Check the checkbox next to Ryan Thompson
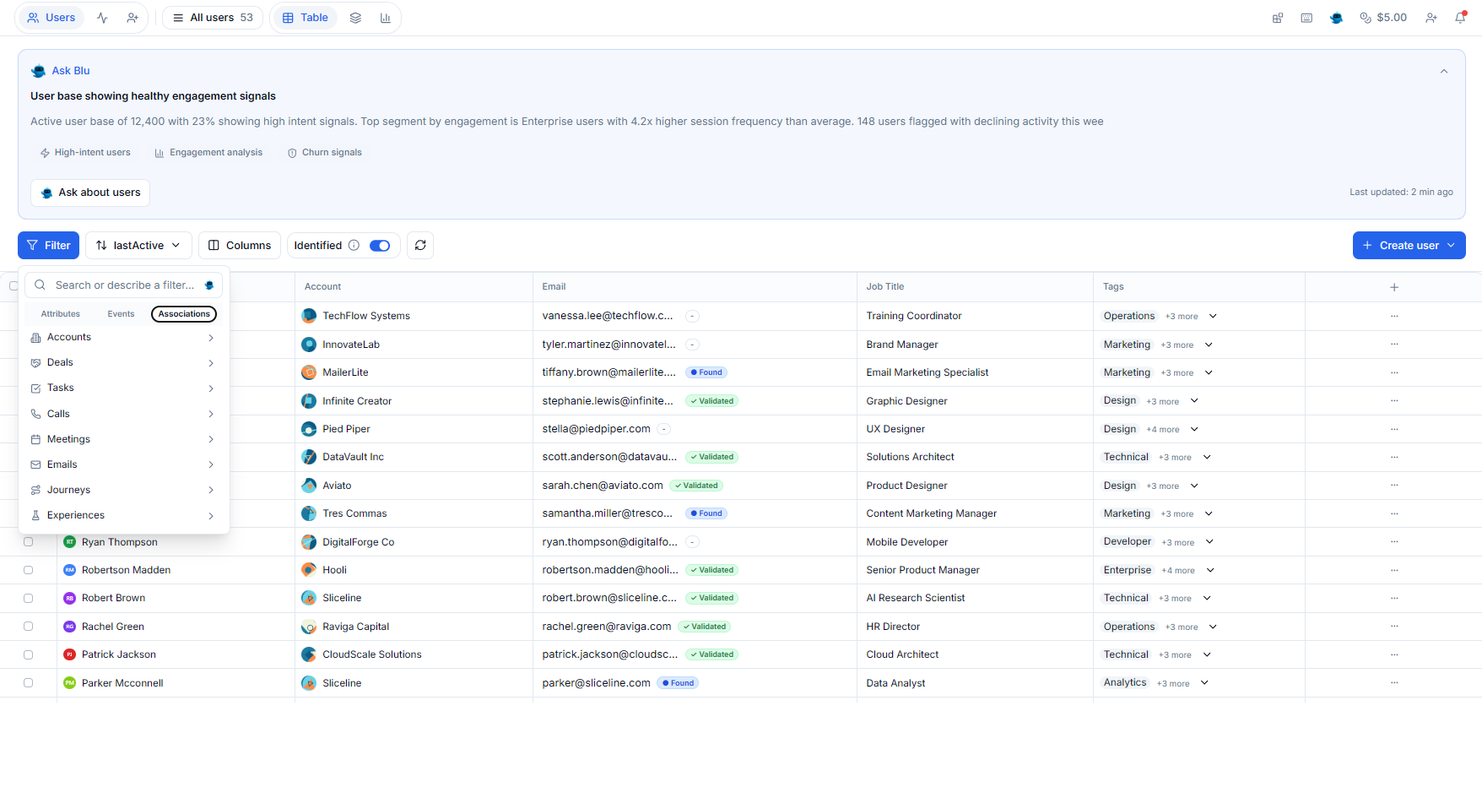 (x=29, y=541)
